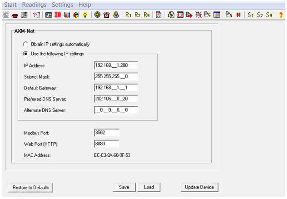
Task: Click the R1 toolbar icon
Action: pos(129,15)
